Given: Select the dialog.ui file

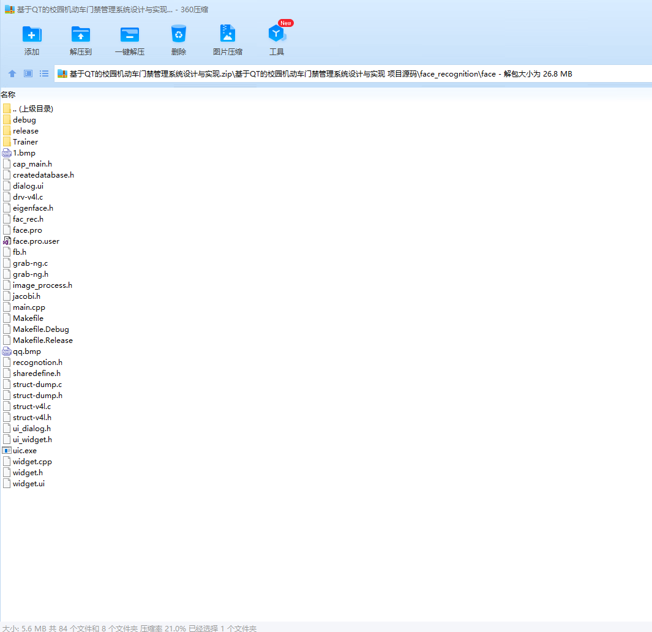Looking at the screenshot, I should pyautogui.click(x=23, y=186).
